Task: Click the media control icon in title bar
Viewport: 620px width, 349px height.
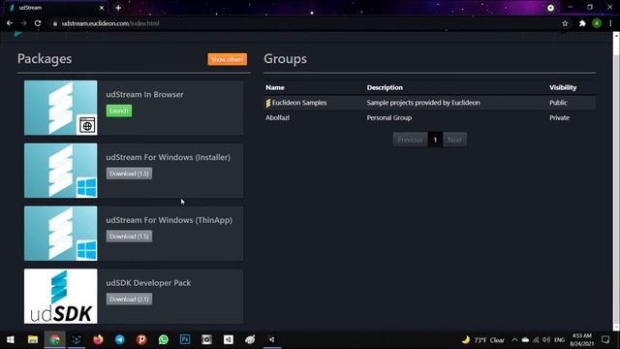Action: click(x=550, y=8)
